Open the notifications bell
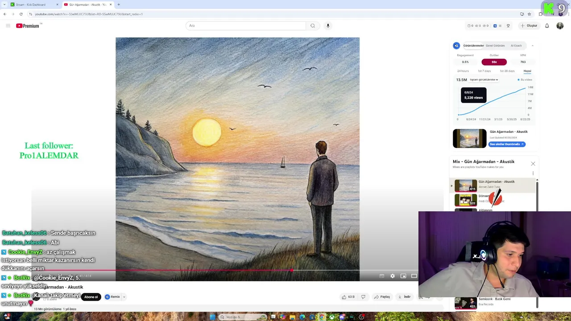 tap(547, 26)
